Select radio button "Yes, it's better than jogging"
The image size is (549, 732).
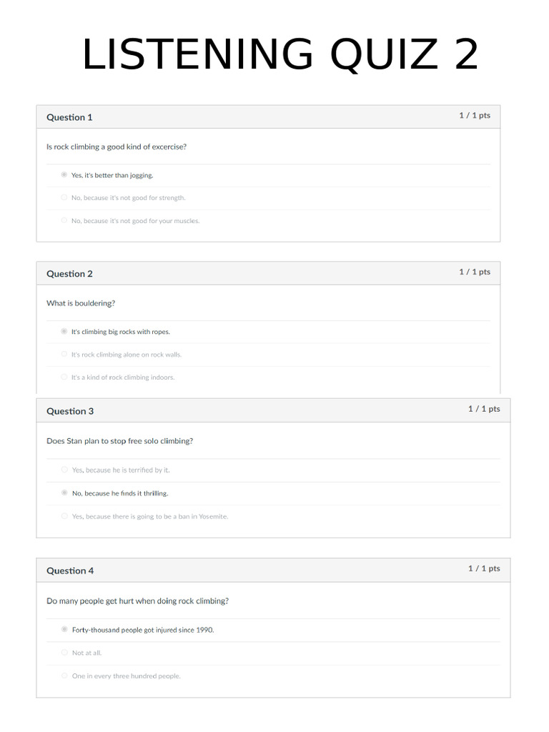[x=64, y=174]
